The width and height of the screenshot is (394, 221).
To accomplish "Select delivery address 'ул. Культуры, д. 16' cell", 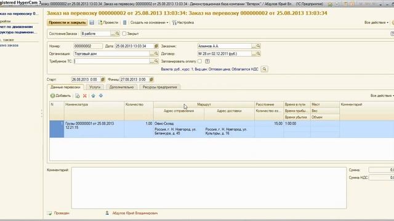I will (229, 131).
